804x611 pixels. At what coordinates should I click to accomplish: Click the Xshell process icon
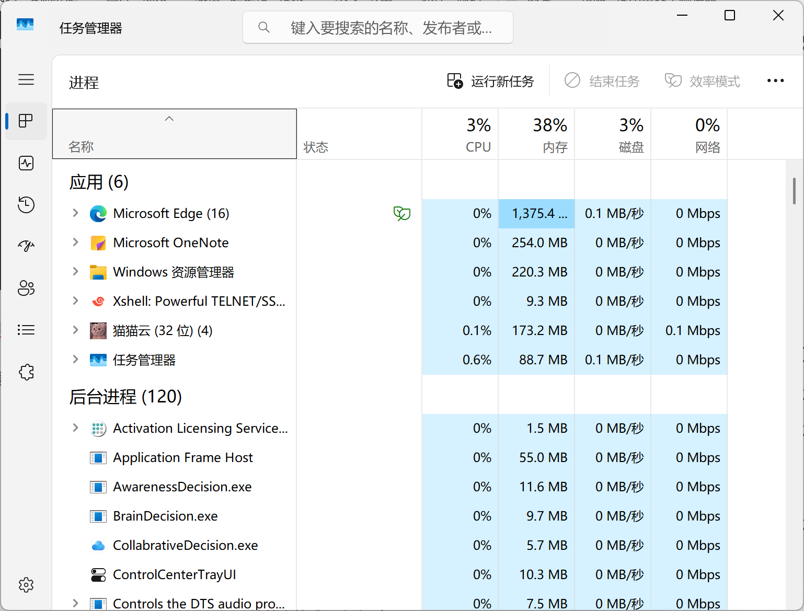tap(98, 302)
